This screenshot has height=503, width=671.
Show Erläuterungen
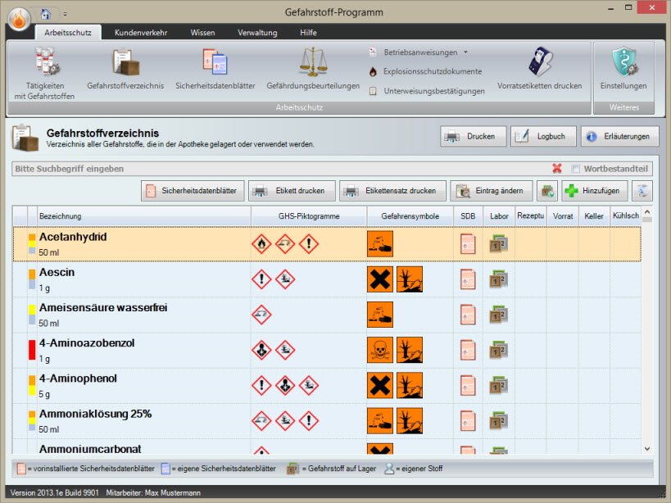click(x=619, y=137)
